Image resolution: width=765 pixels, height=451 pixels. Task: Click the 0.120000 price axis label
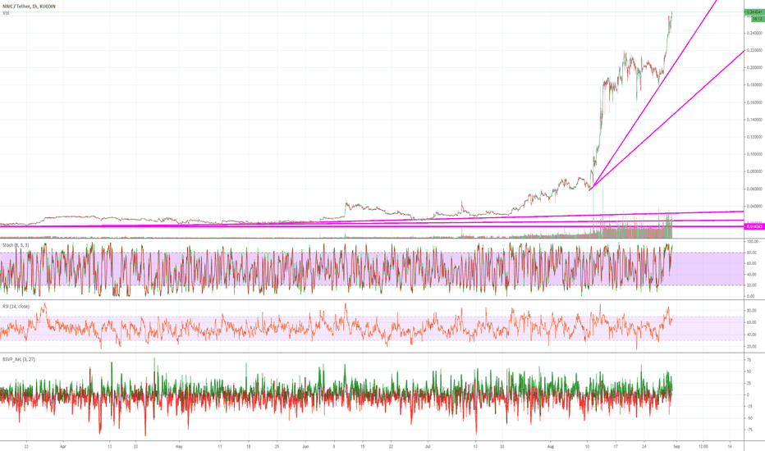pos(754,137)
